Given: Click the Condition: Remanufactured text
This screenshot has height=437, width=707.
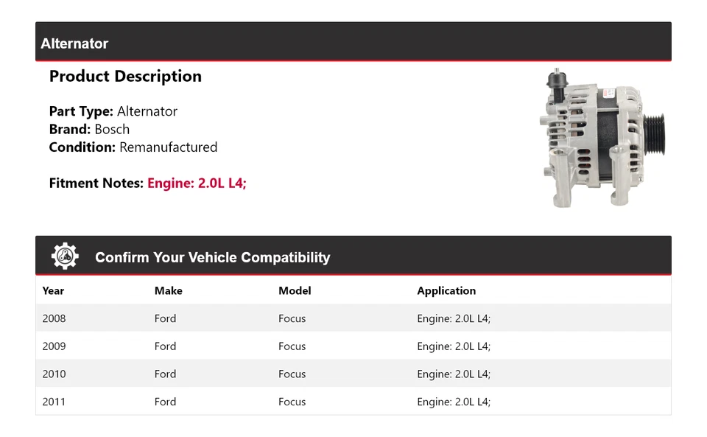Looking at the screenshot, I should (x=133, y=147).
